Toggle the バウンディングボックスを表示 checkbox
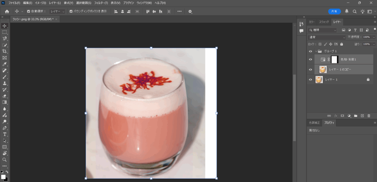Image resolution: width=377 pixels, height=182 pixels. [x=71, y=11]
